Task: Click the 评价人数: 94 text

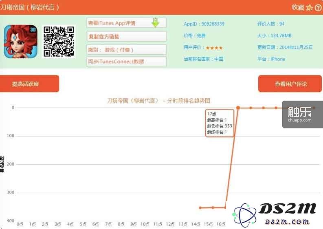Action: tap(271, 24)
